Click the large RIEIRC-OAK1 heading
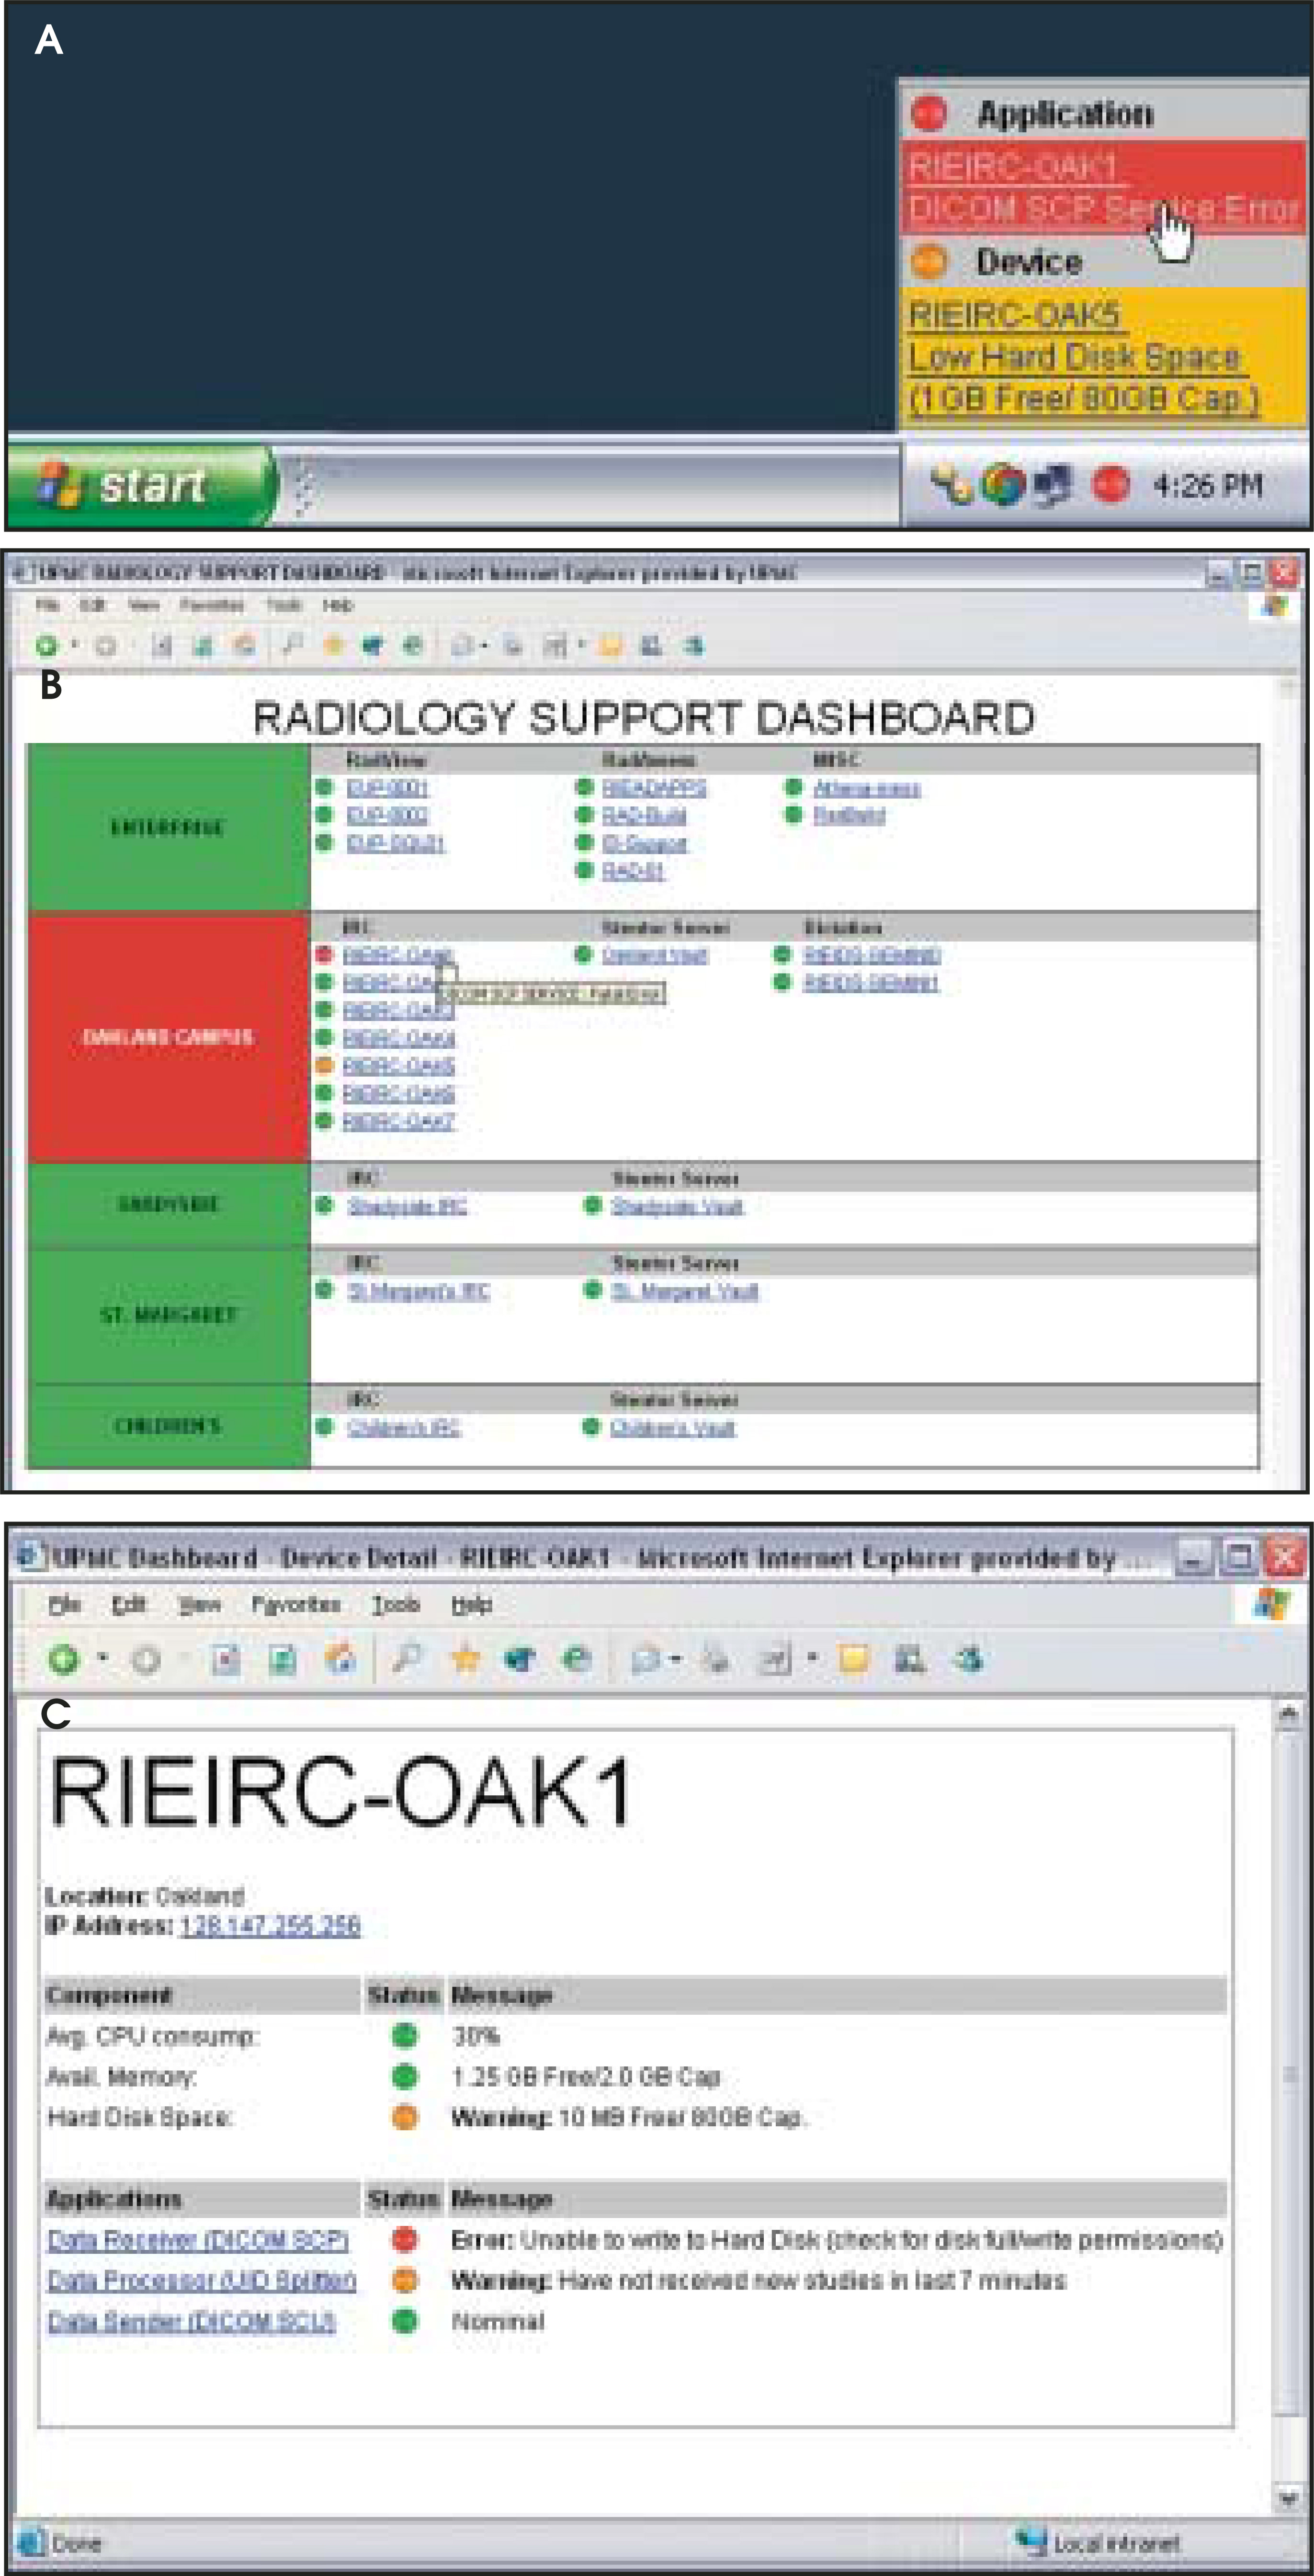The width and height of the screenshot is (1314, 2576). [x=340, y=1792]
